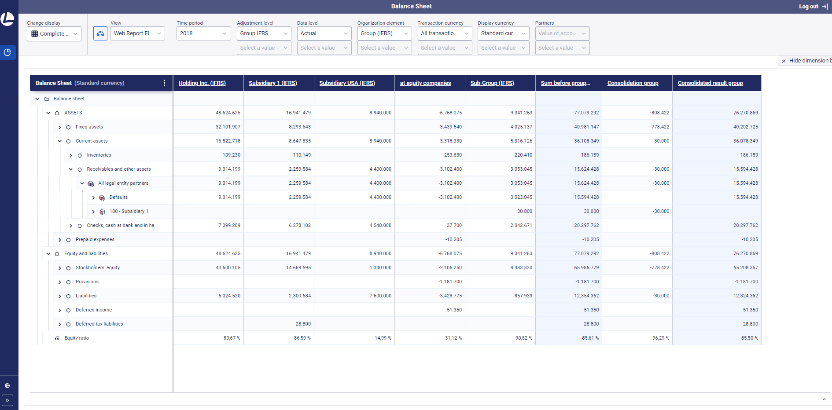Expand the Fixed assets tree item
The width and height of the screenshot is (832, 410).
[59, 127]
